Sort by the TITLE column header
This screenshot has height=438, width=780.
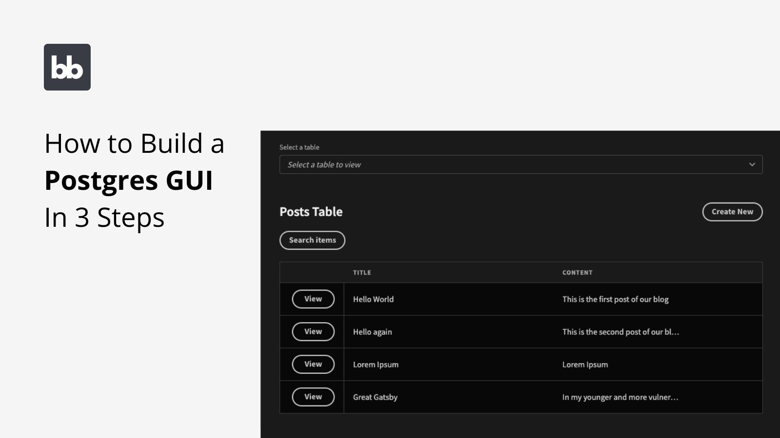pyautogui.click(x=362, y=273)
